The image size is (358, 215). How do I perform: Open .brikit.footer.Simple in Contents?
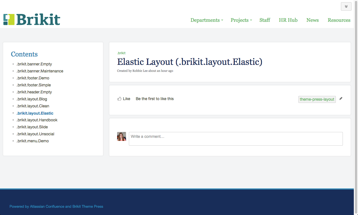(x=34, y=85)
